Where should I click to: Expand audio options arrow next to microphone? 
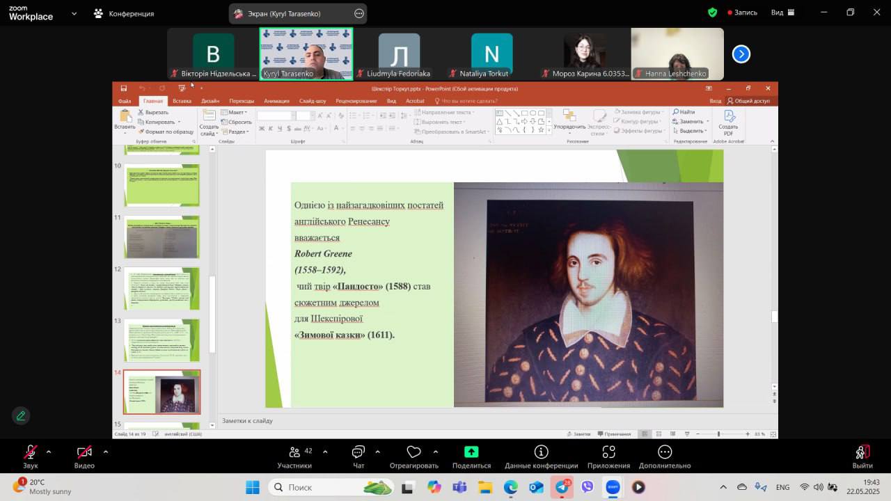click(x=49, y=452)
